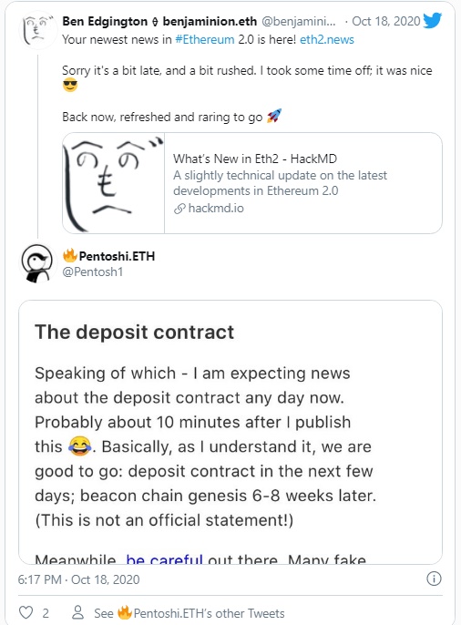The height and width of the screenshot is (625, 461).
Task: Click the Pentoshi.ETH display name
Action: [117, 256]
